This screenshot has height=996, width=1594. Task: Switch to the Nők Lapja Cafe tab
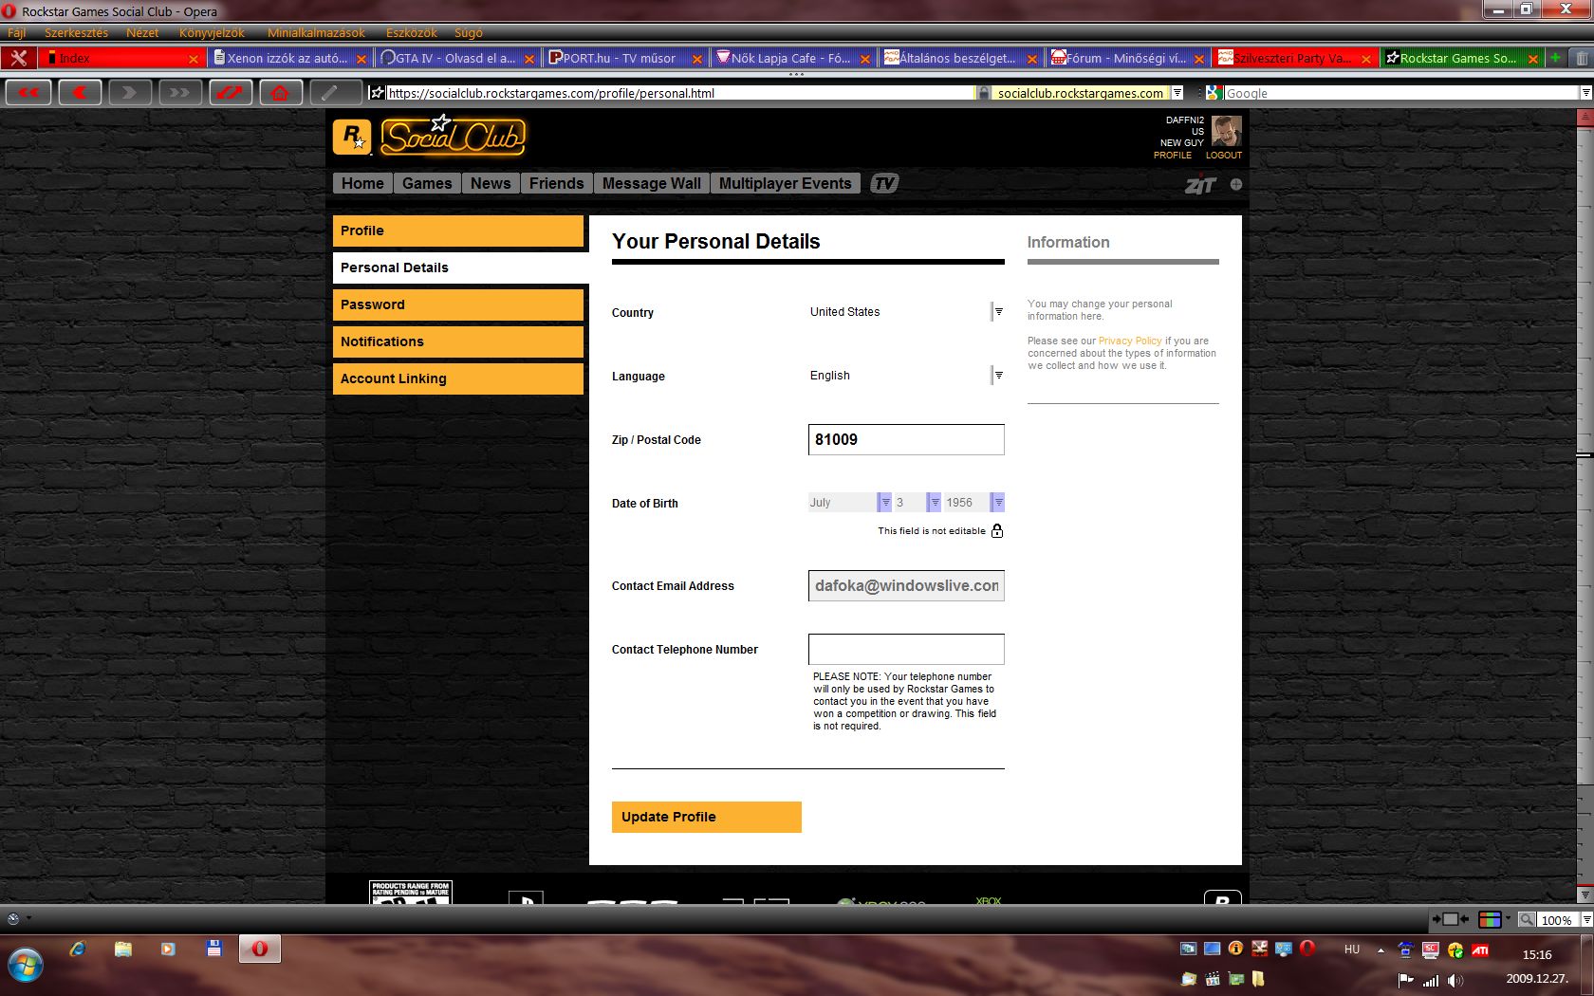792,58
